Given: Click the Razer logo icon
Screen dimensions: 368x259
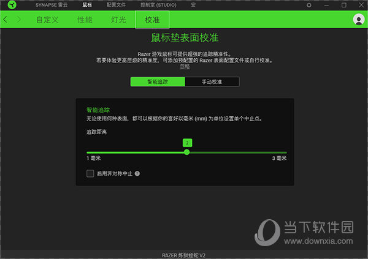Looking at the screenshot, I should coord(12,5).
